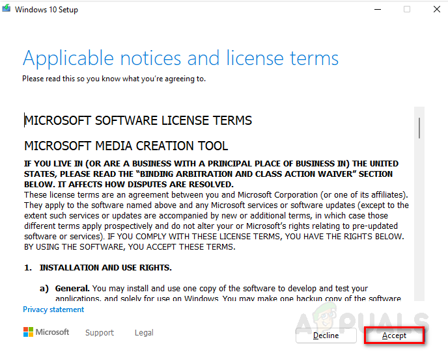The height and width of the screenshot is (355, 448).
Task: Click the MICROSOFT MEDIA CREATION TOOL heading
Action: (x=126, y=146)
